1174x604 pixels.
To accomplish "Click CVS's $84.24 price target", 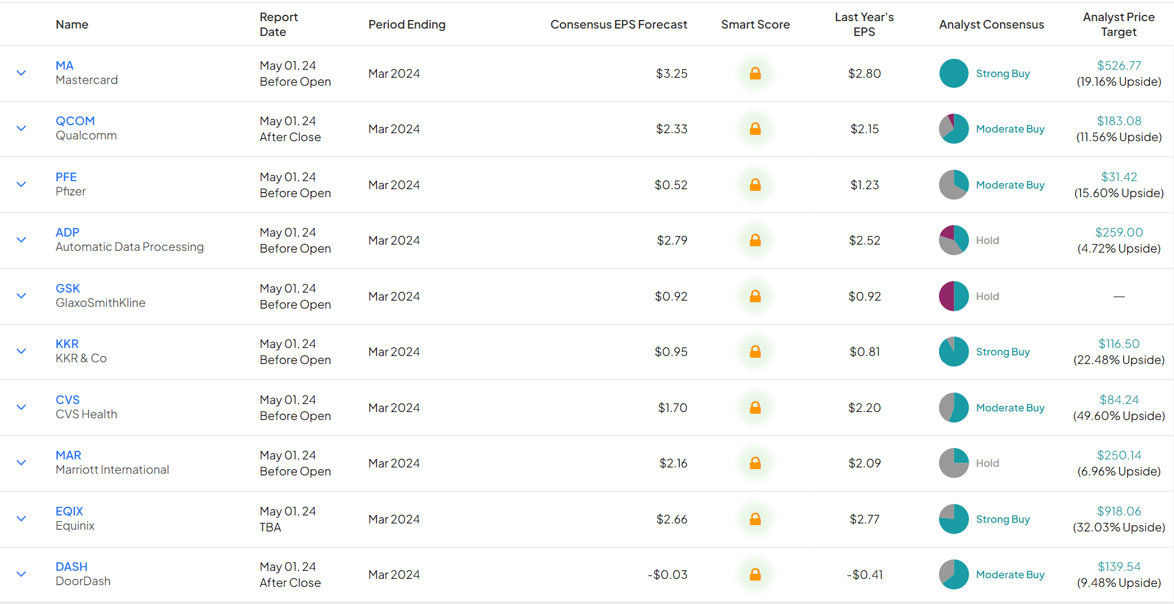I will coord(1119,400).
